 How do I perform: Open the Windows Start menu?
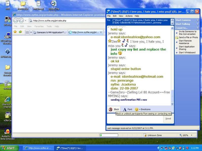tap(9, 148)
